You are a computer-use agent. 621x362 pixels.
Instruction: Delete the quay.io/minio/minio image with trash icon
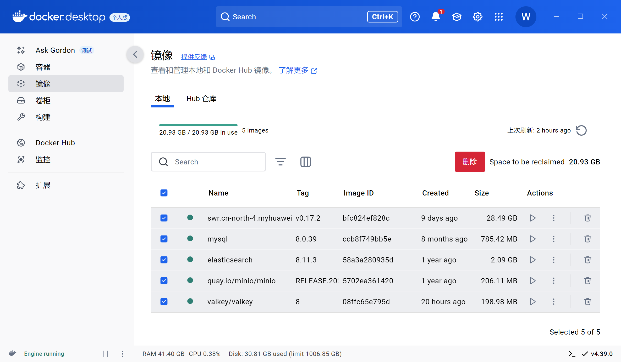(587, 281)
